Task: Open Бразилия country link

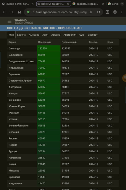Action: (14, 177)
